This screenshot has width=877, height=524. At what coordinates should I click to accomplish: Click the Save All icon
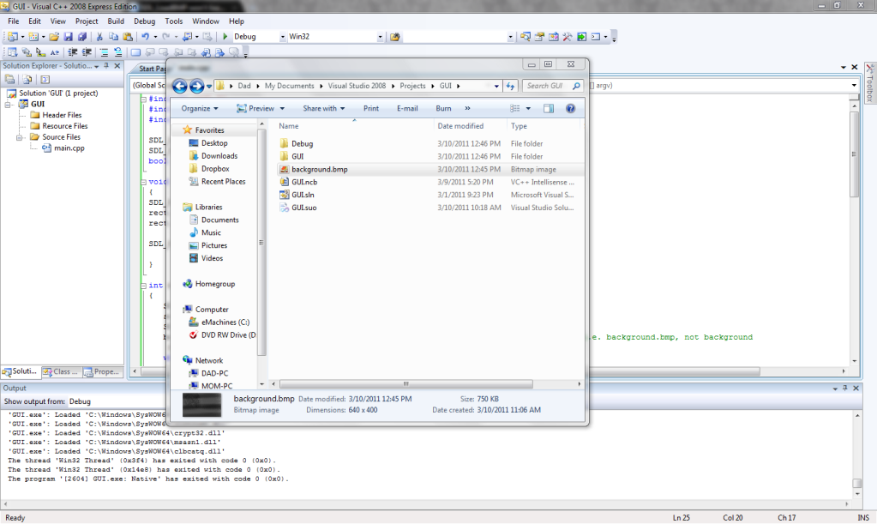82,37
